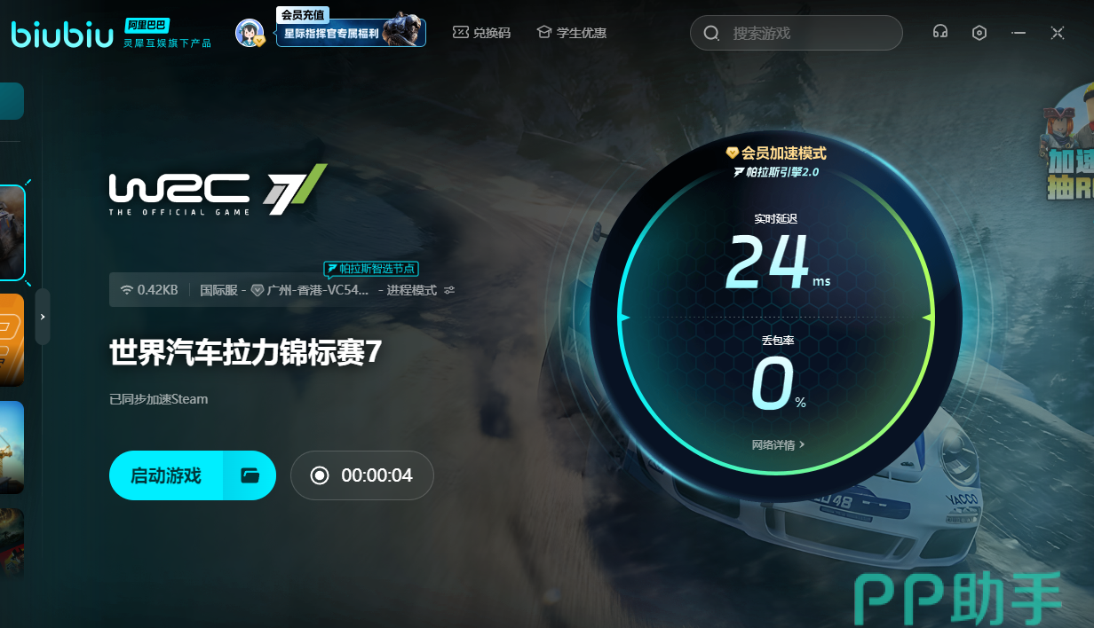Stop acceleration using the 00:00:04 timer button
Screen dimensions: 1094x628
pos(361,475)
